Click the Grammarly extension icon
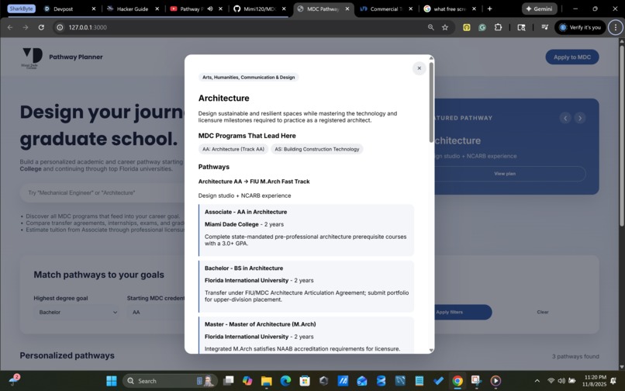 pyautogui.click(x=482, y=27)
